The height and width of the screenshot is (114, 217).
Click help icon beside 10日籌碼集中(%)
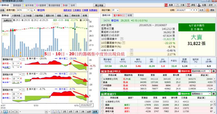pyautogui.click(x=124, y=43)
